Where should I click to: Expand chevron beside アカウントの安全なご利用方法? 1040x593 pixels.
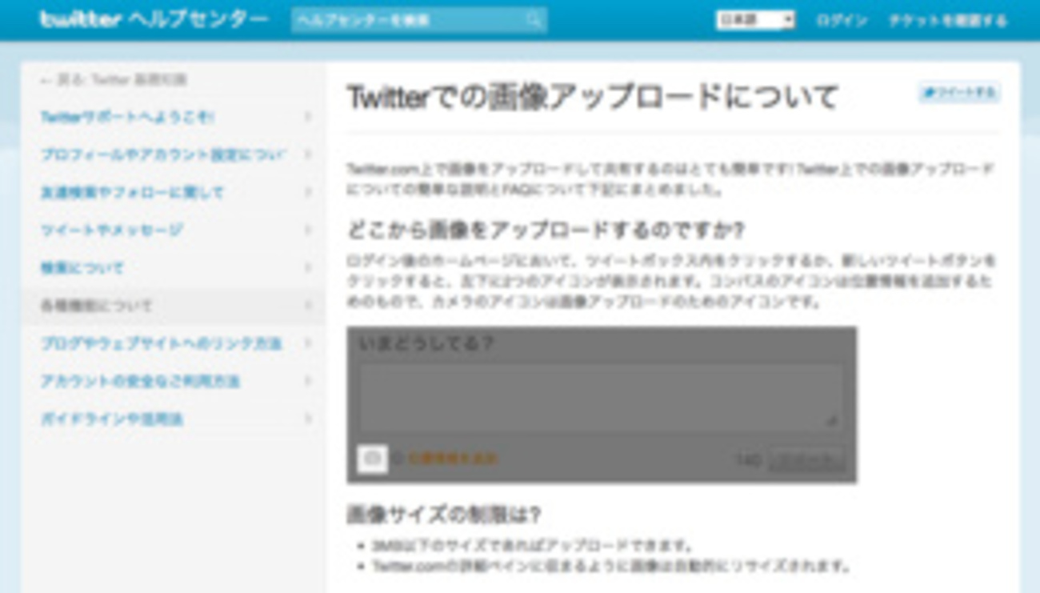(308, 381)
